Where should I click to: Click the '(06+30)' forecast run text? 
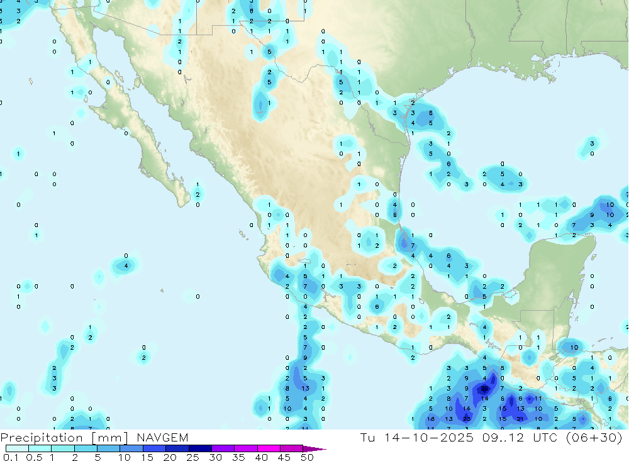coord(594,437)
